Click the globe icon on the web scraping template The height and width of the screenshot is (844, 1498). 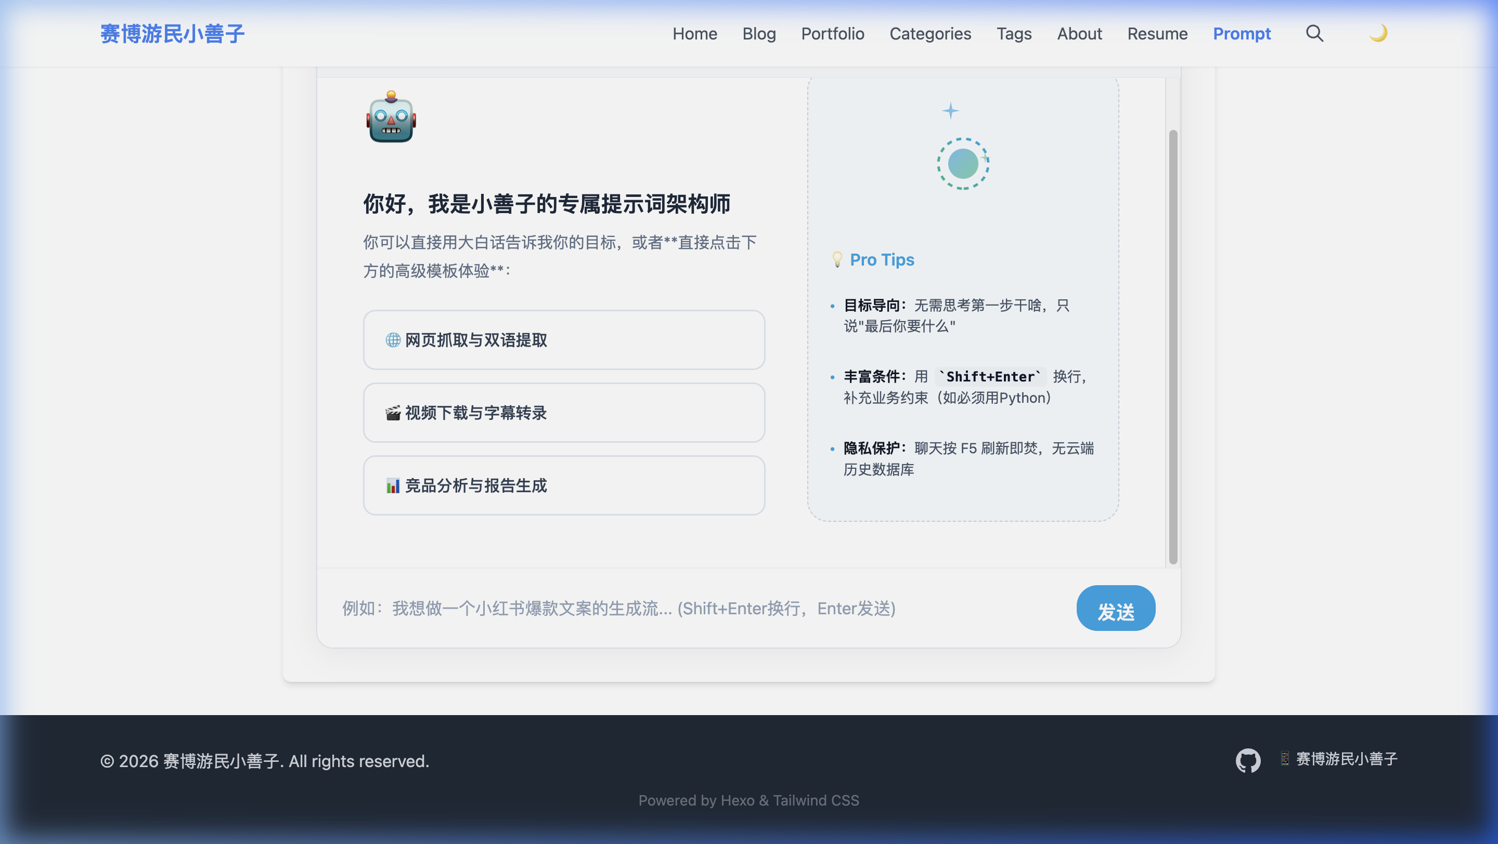tap(392, 340)
